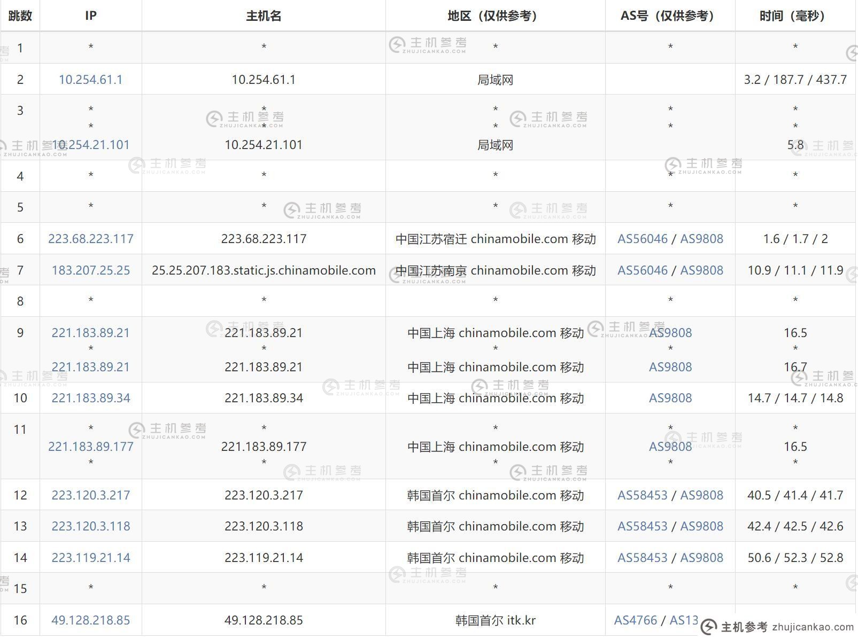Select hostname cell 49.128.218.85
The width and height of the screenshot is (858, 640).
264,620
